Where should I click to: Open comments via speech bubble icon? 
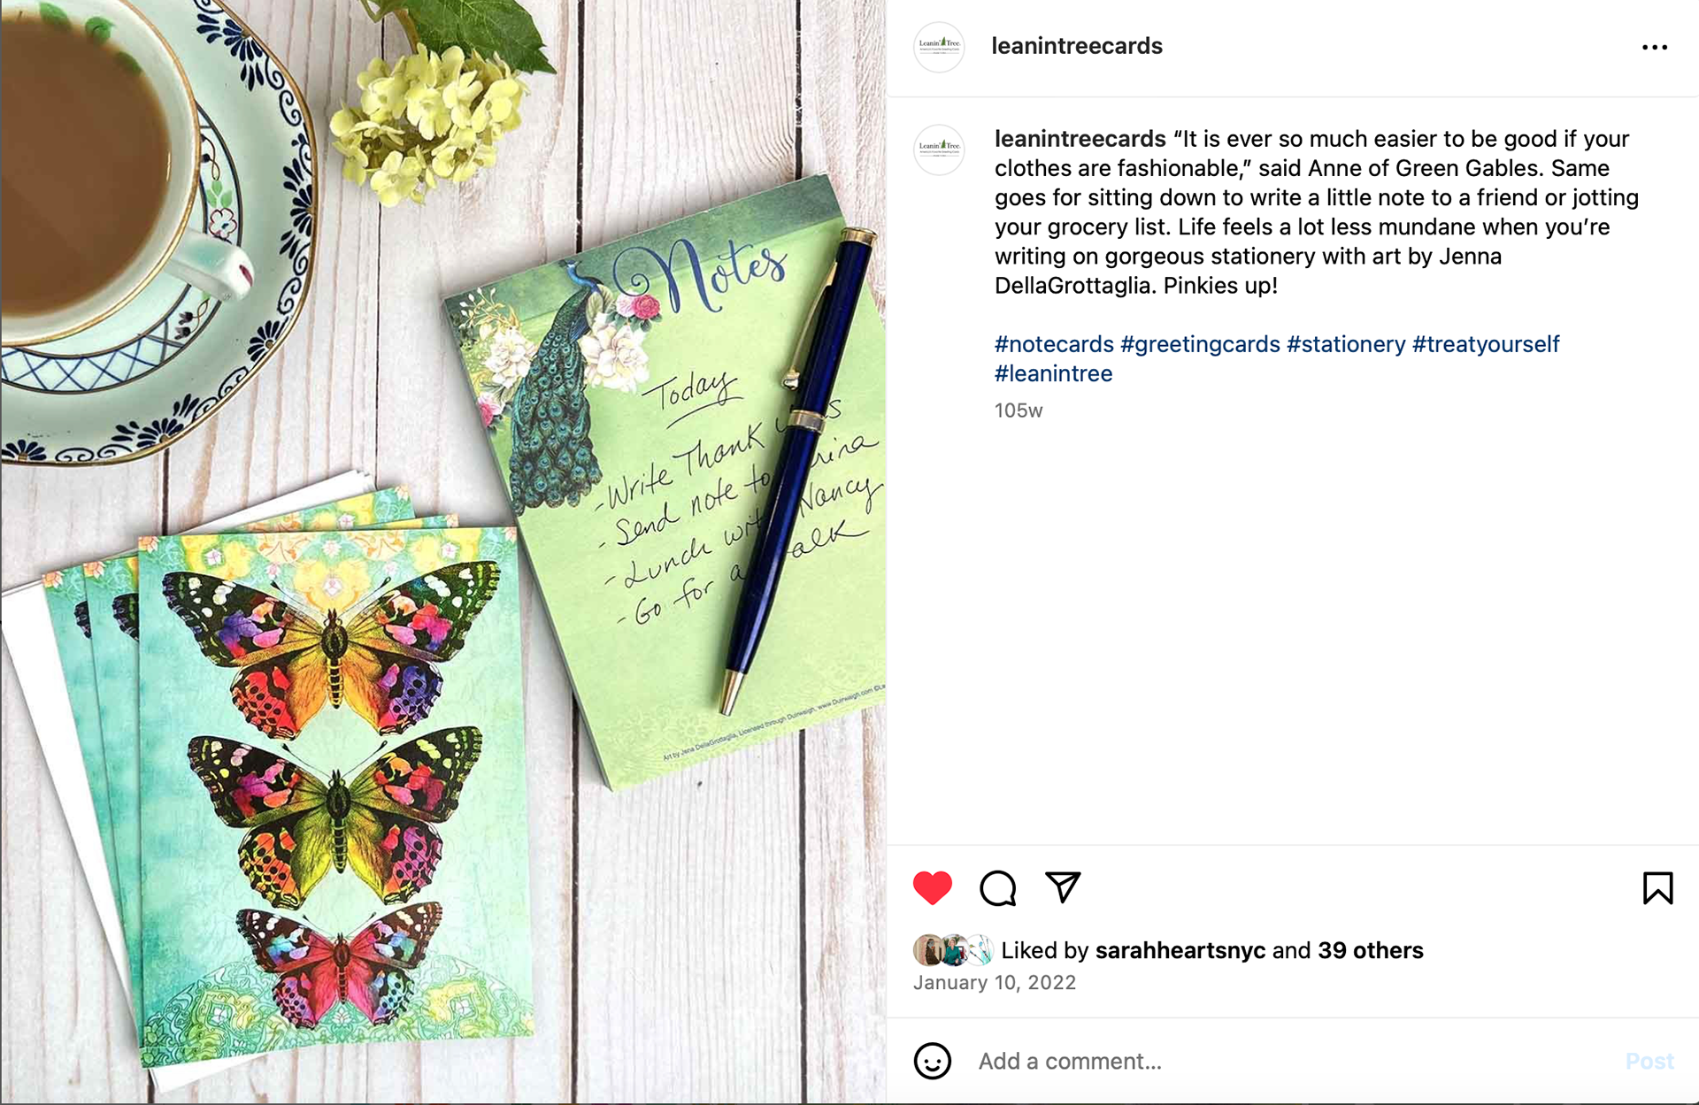pyautogui.click(x=997, y=887)
